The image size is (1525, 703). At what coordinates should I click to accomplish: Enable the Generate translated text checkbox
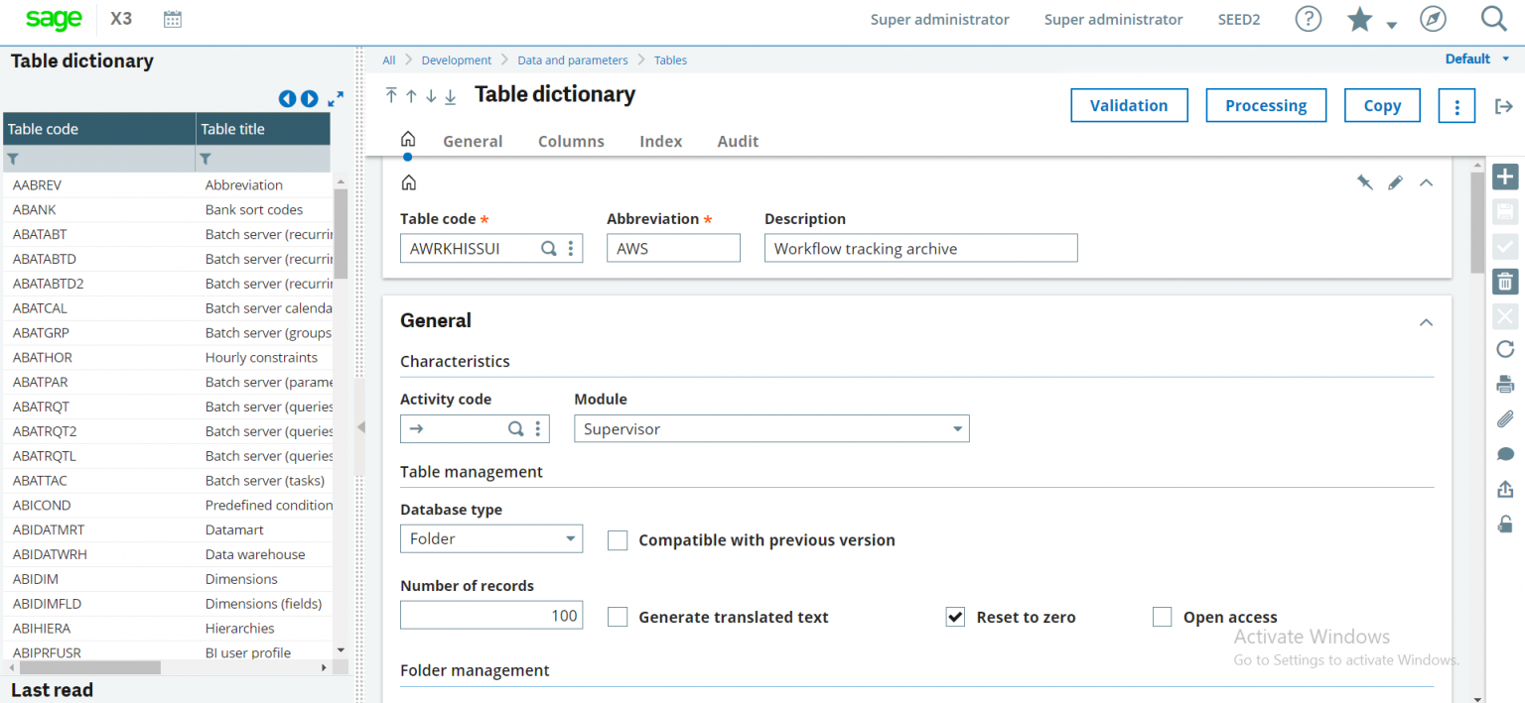point(618,617)
